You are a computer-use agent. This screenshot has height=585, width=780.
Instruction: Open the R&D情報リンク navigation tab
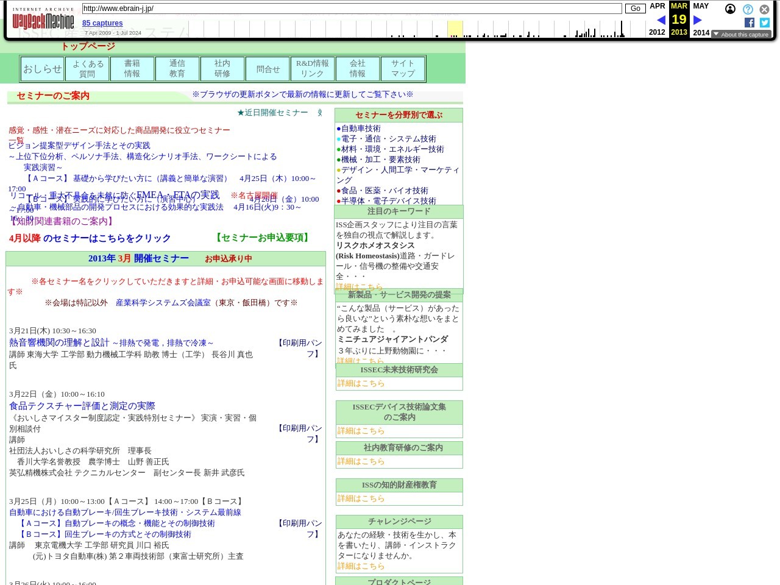(x=313, y=69)
